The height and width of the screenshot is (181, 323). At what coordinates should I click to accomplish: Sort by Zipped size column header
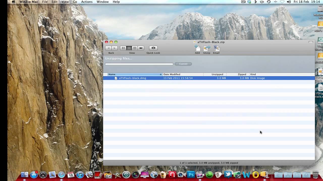238,74
